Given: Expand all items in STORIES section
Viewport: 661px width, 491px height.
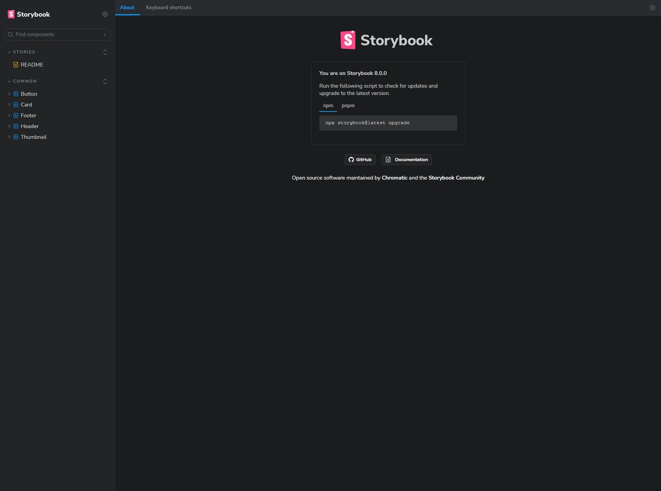Looking at the screenshot, I should click(105, 52).
